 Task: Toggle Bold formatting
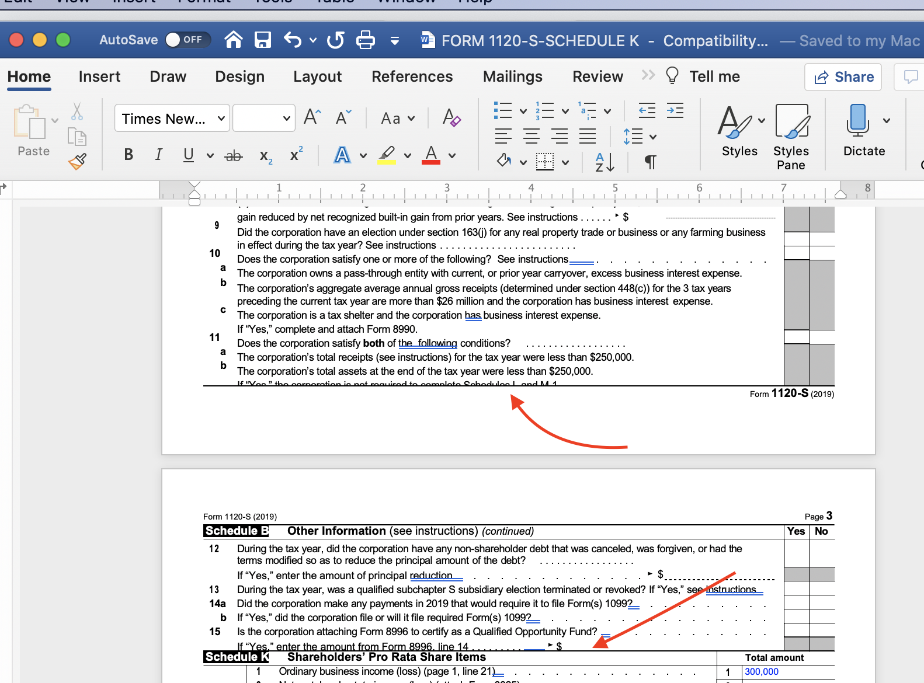(x=128, y=155)
